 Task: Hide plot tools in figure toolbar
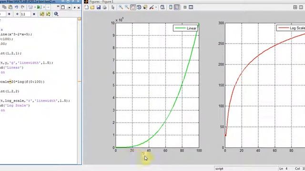pyautogui.click(x=185, y=8)
